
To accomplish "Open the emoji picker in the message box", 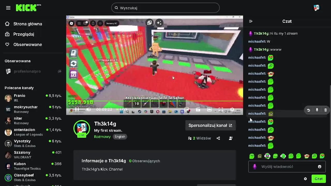I will coord(320,167).
